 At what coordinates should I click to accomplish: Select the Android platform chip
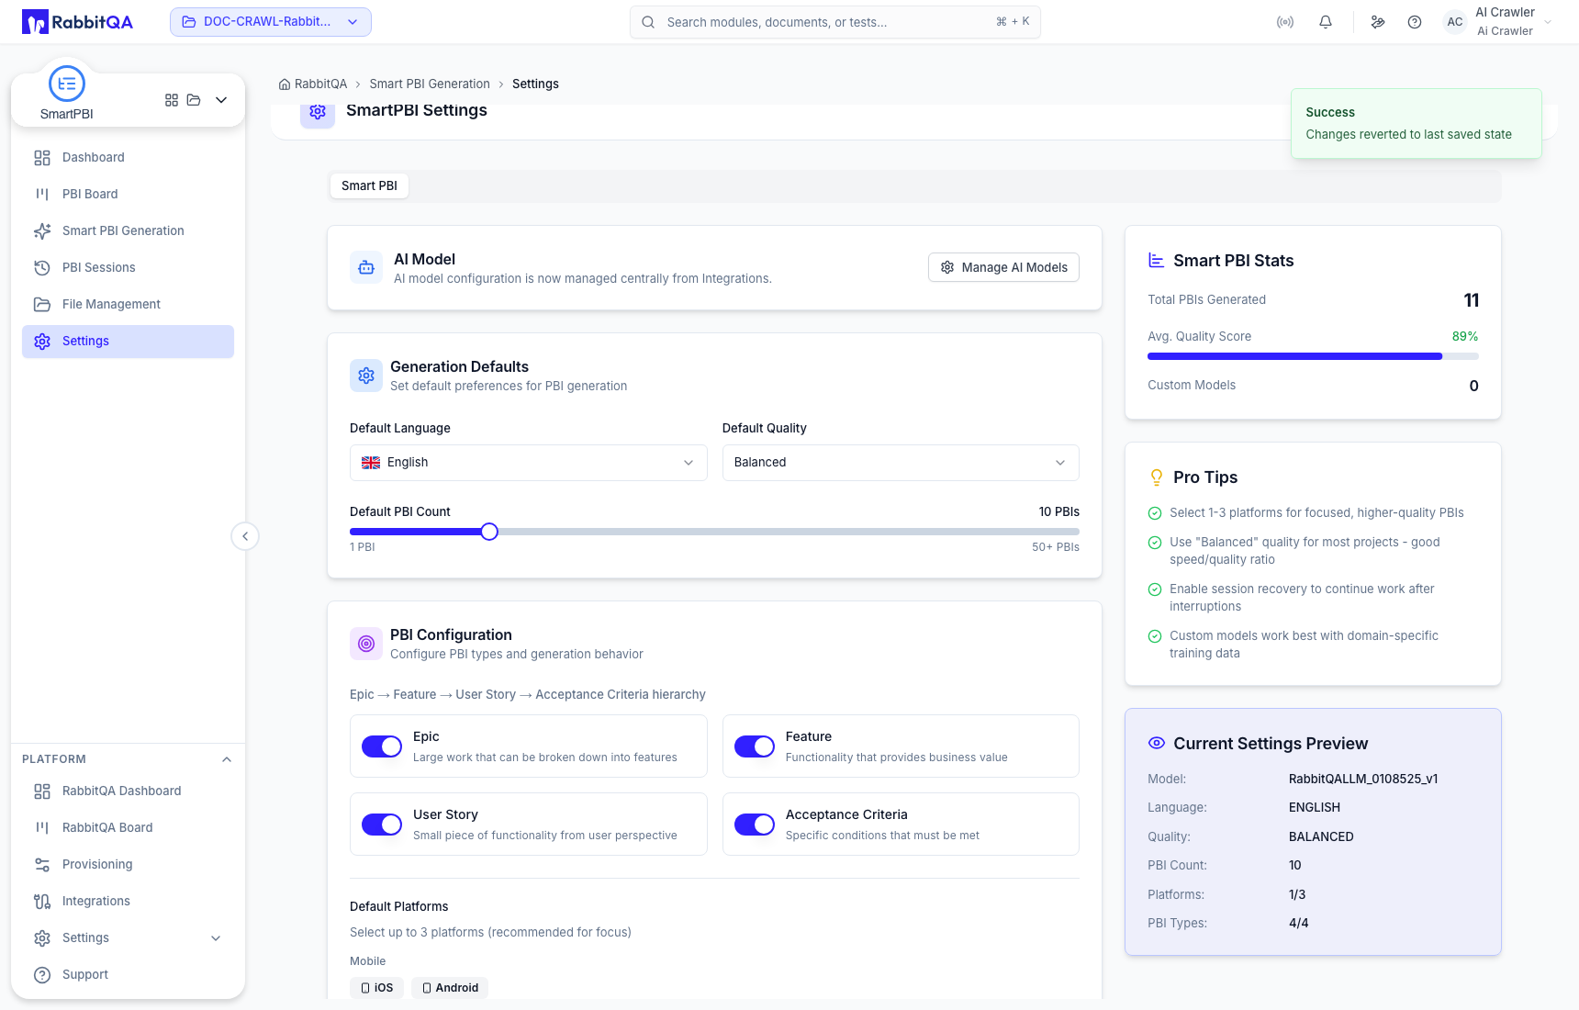pos(450,988)
